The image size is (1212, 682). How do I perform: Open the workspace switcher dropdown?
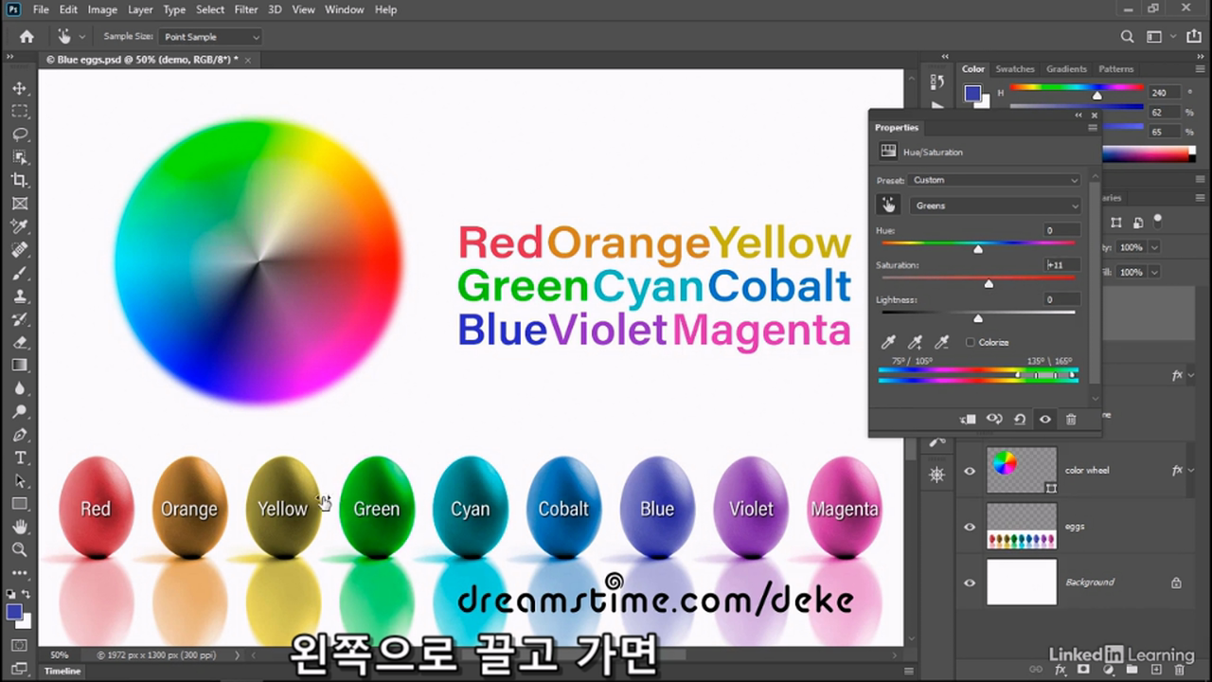(1159, 37)
